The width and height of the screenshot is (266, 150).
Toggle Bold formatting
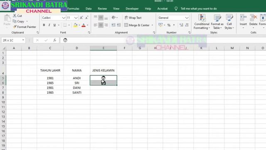(44, 25)
